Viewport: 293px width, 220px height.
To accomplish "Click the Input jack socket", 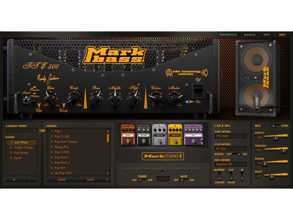I will (x=26, y=101).
